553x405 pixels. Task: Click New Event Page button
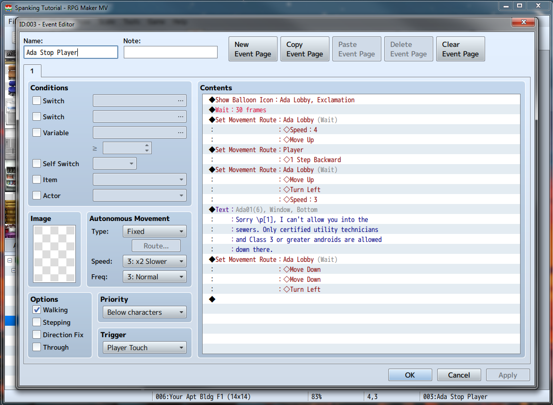click(253, 49)
